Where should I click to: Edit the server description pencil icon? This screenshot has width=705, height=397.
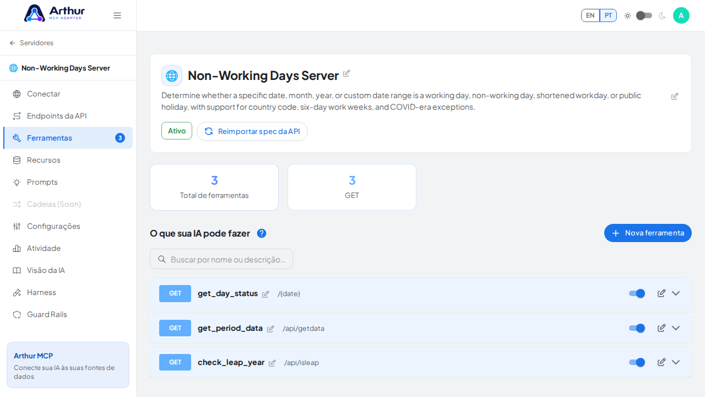click(x=675, y=96)
